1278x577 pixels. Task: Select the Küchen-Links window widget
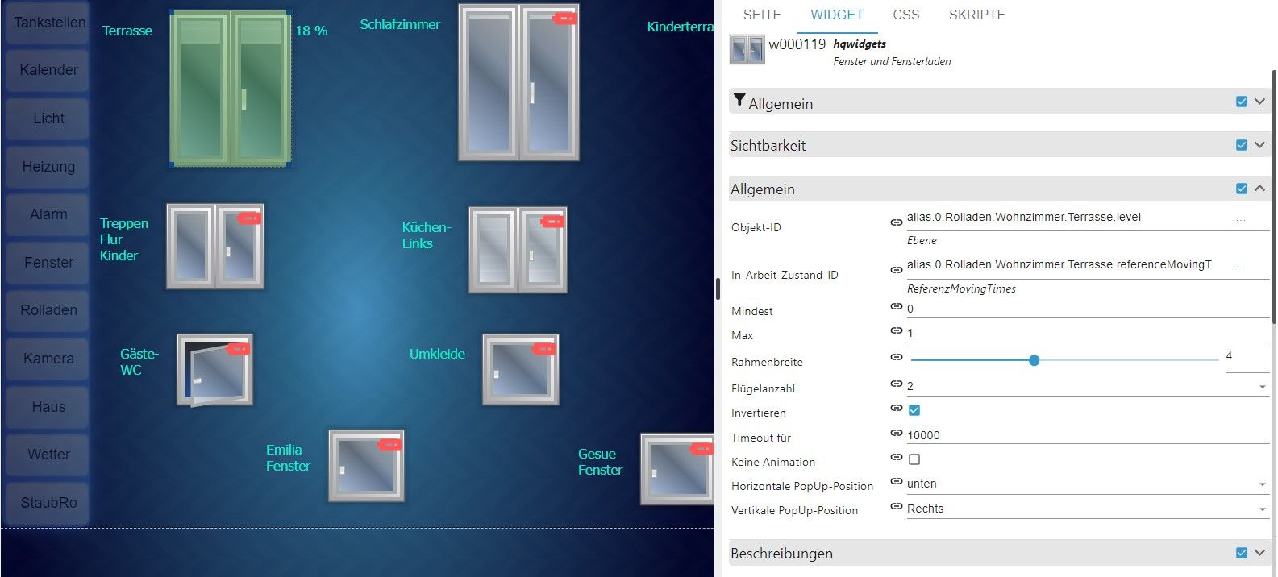click(x=518, y=250)
